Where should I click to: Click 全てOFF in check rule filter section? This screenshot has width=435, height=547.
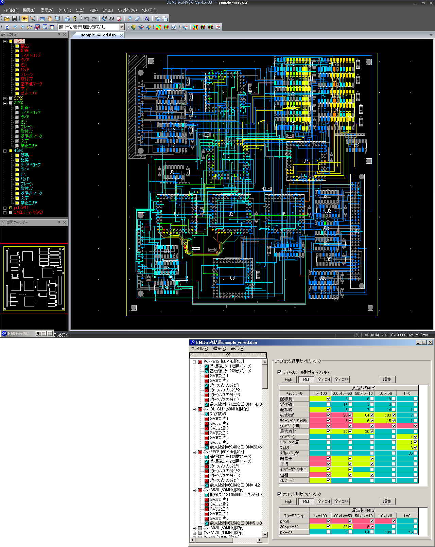click(x=342, y=380)
